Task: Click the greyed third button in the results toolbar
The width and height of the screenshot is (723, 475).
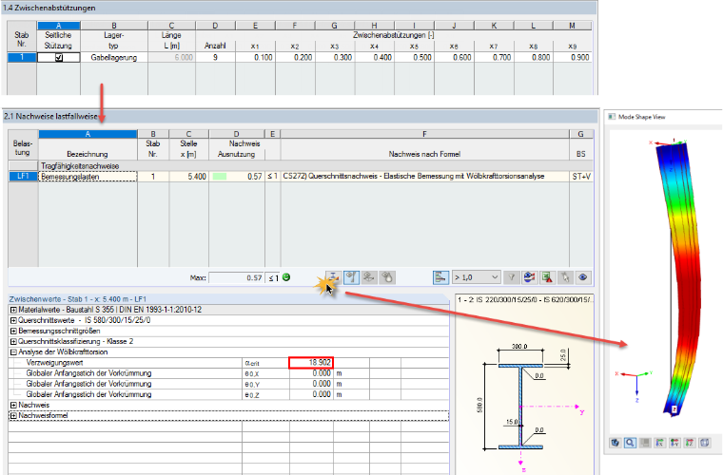Action: 369,277
